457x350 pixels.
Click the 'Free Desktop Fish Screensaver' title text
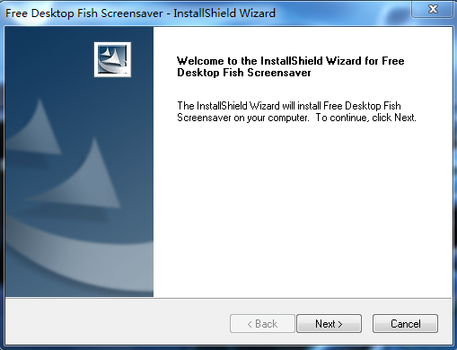tap(84, 13)
